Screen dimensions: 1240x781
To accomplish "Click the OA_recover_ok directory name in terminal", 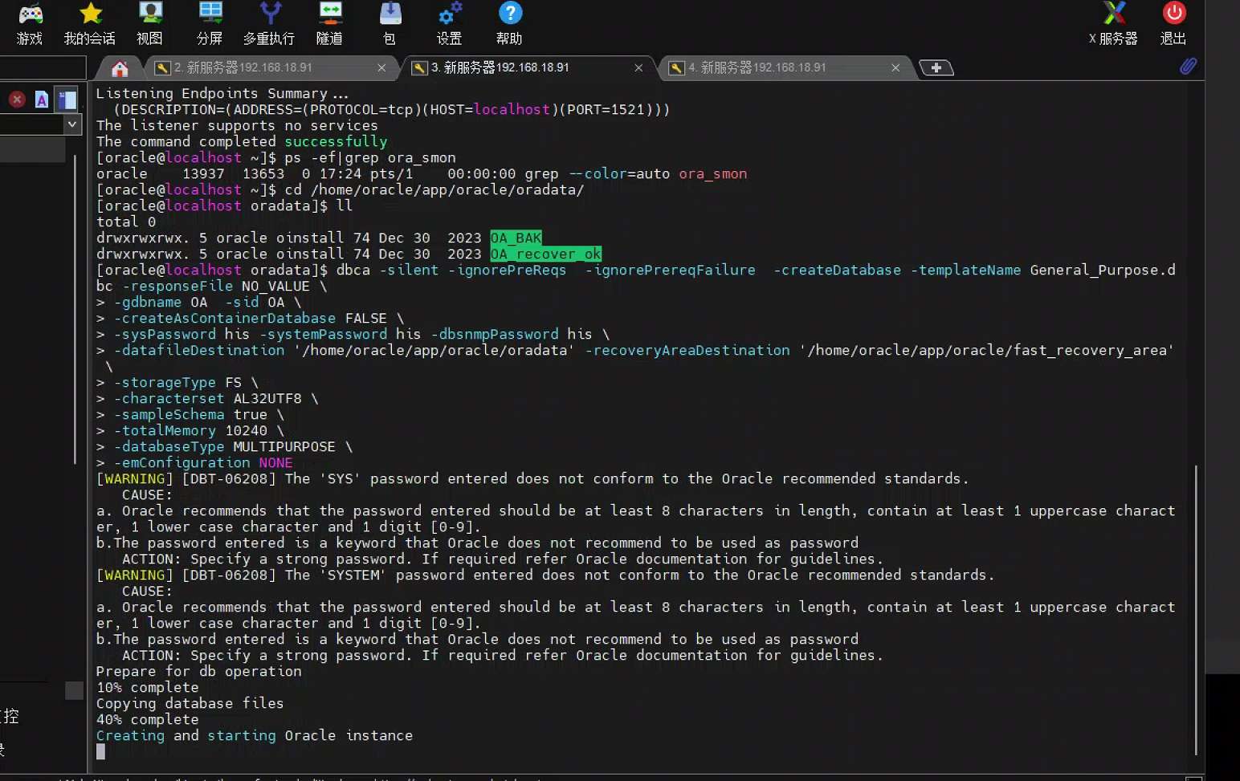I will pos(546,254).
